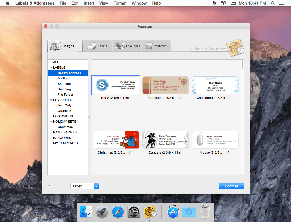This screenshot has width=291, height=222.
Task: Select POSTCARDS category
Action: point(68,116)
